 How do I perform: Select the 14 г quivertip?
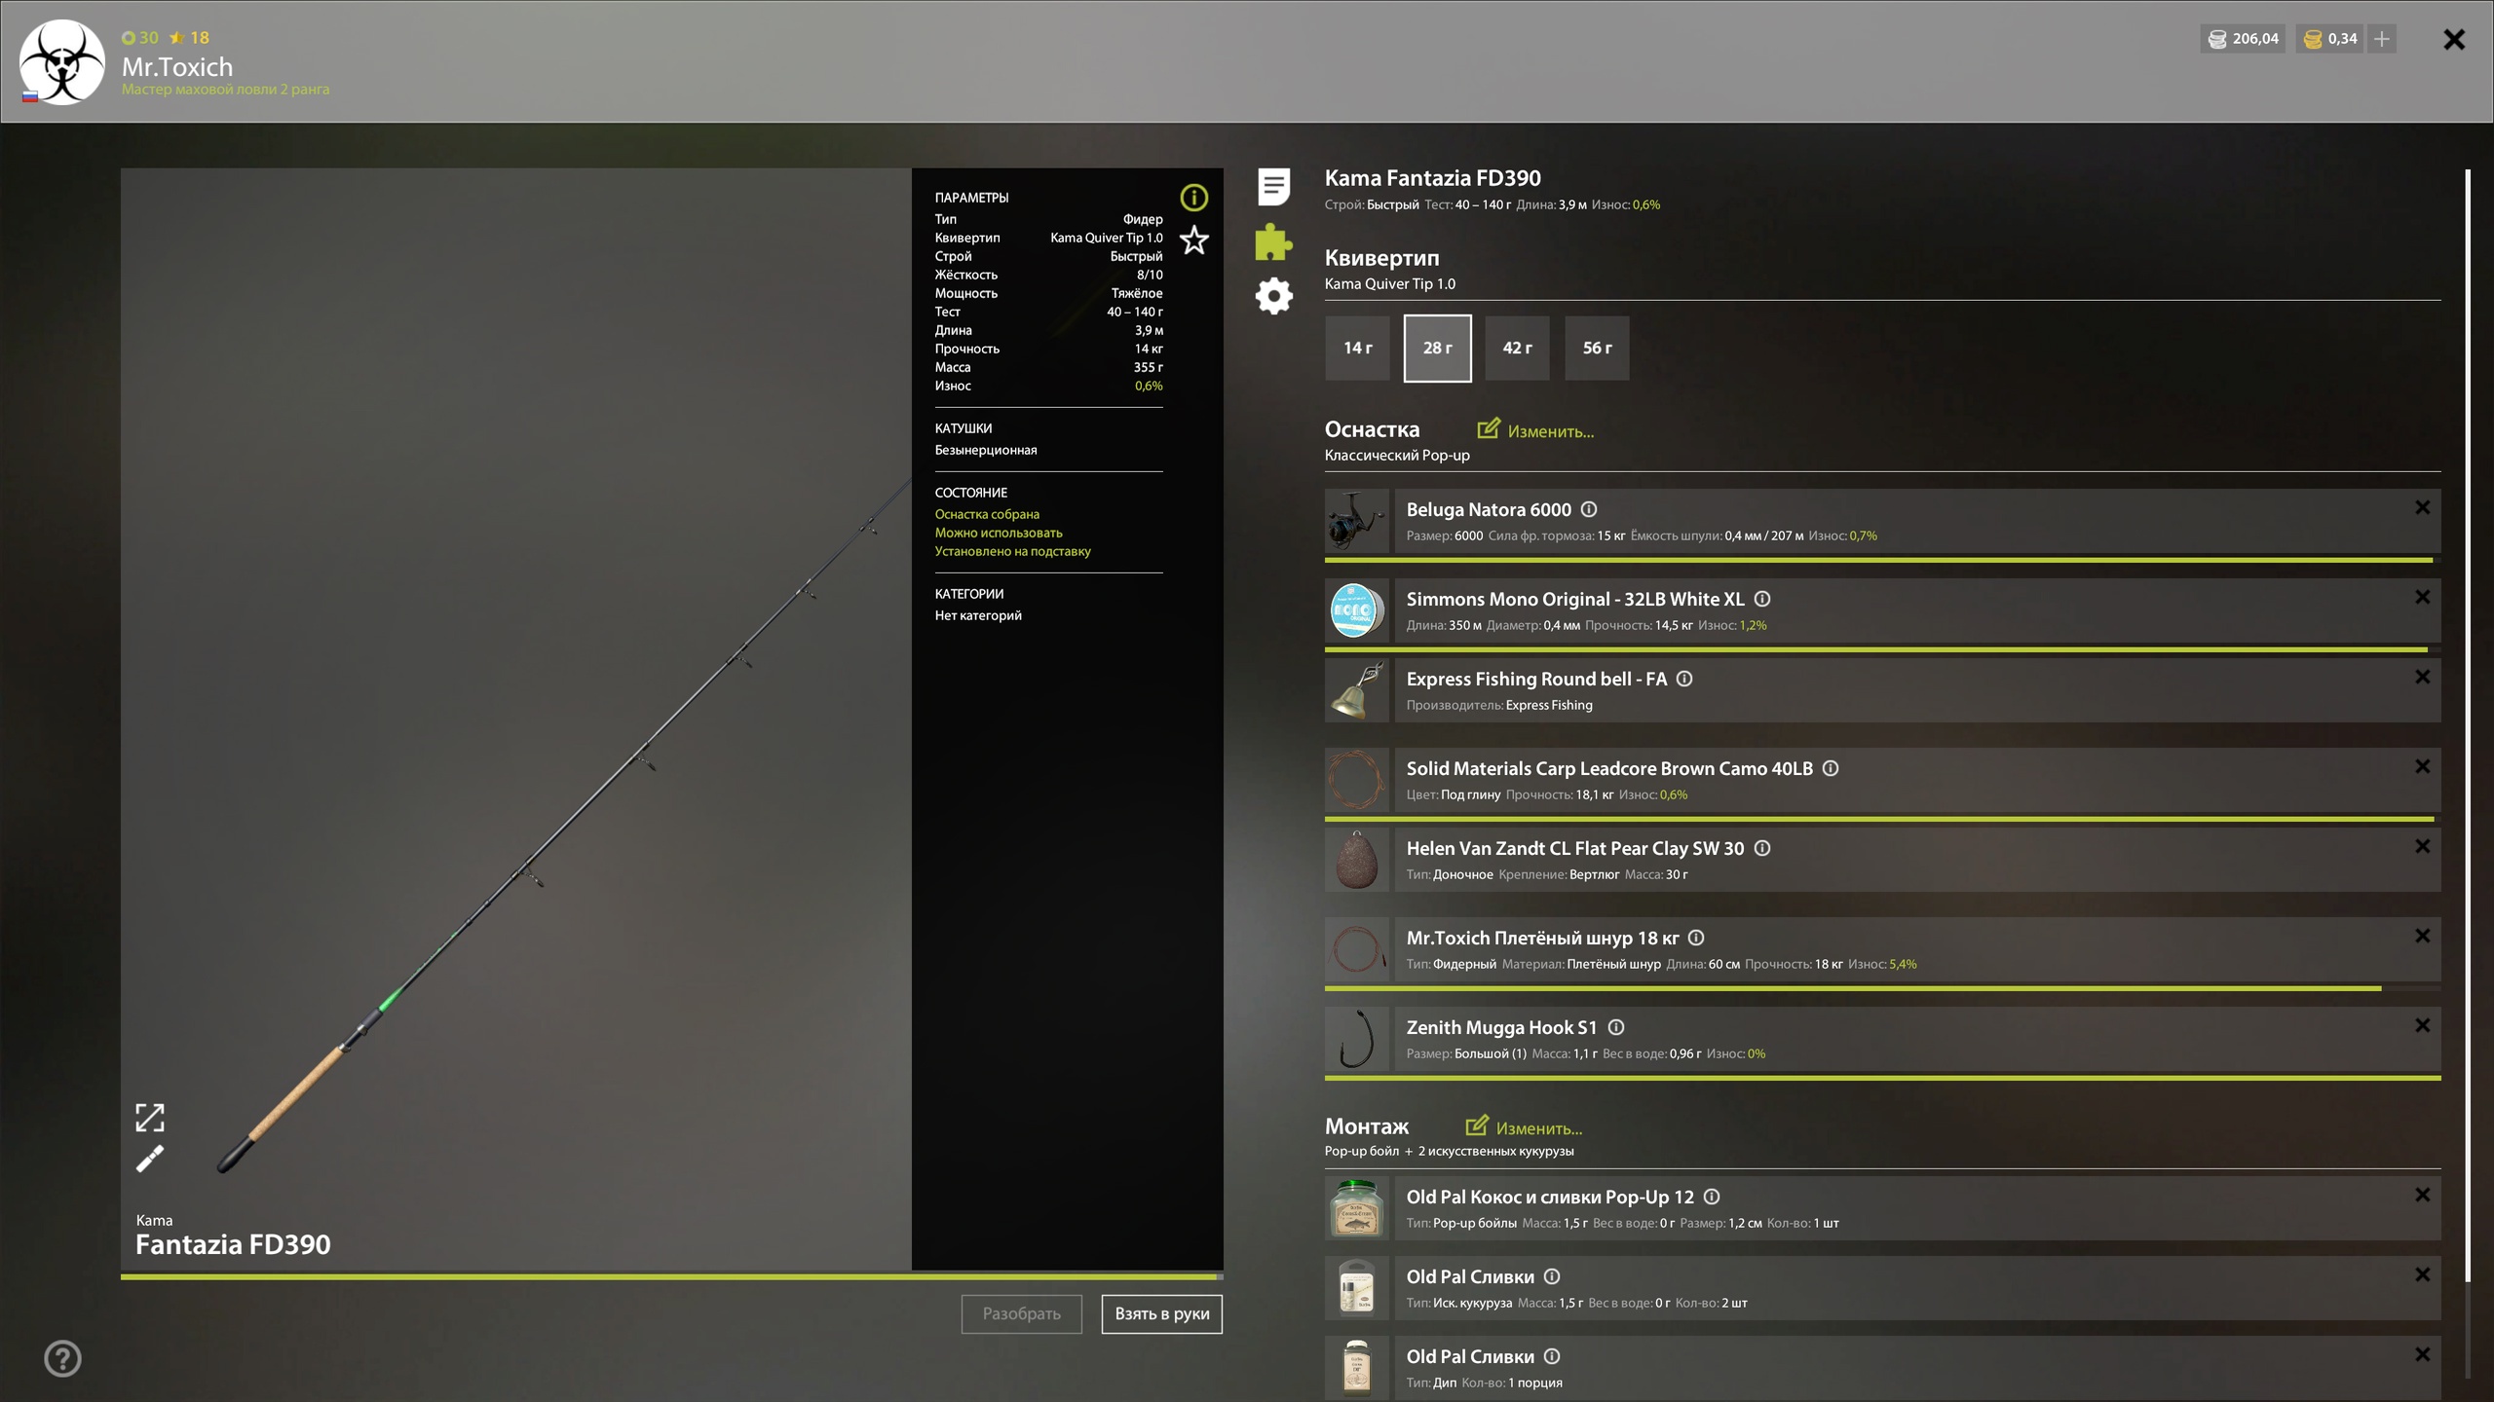(1357, 348)
